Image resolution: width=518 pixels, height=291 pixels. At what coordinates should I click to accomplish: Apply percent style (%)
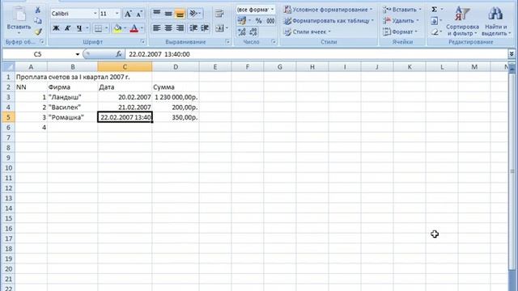point(259,21)
